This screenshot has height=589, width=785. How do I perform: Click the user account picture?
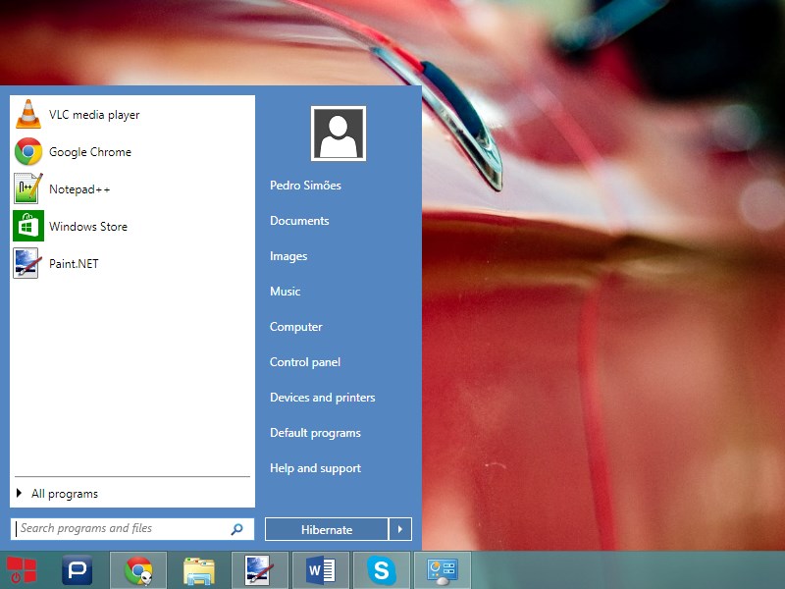pos(339,134)
